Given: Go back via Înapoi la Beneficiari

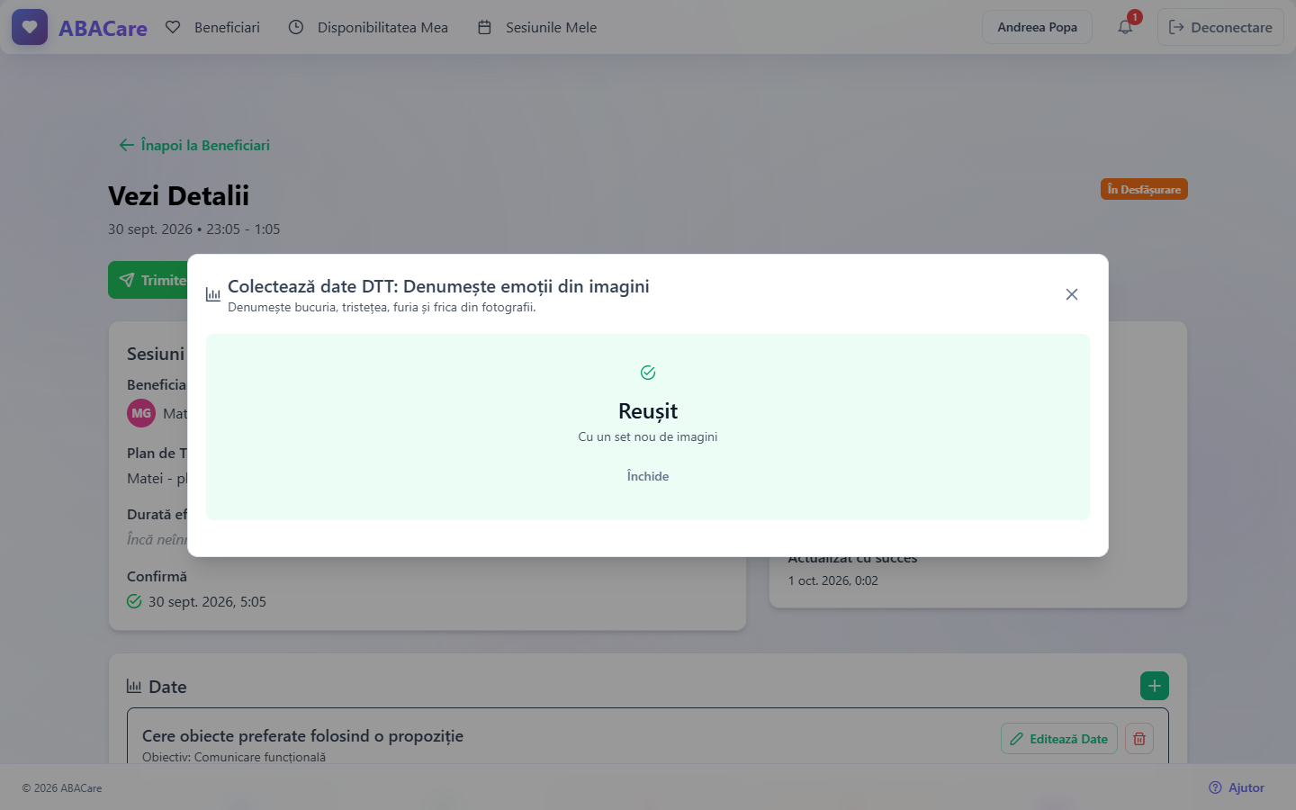Looking at the screenshot, I should pos(194,145).
